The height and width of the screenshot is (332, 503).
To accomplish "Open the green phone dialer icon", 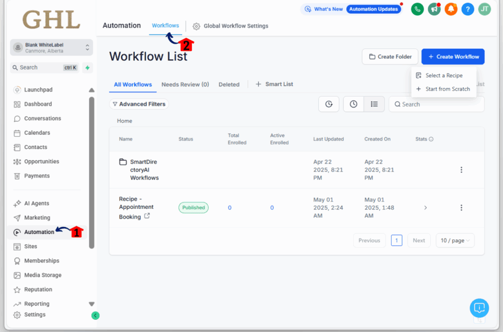I will pyautogui.click(x=417, y=9).
